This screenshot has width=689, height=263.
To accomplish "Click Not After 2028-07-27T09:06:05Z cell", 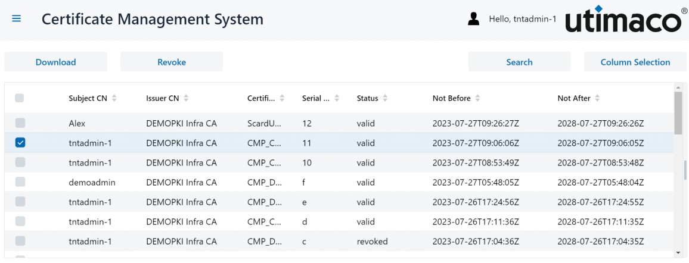I will point(601,143).
